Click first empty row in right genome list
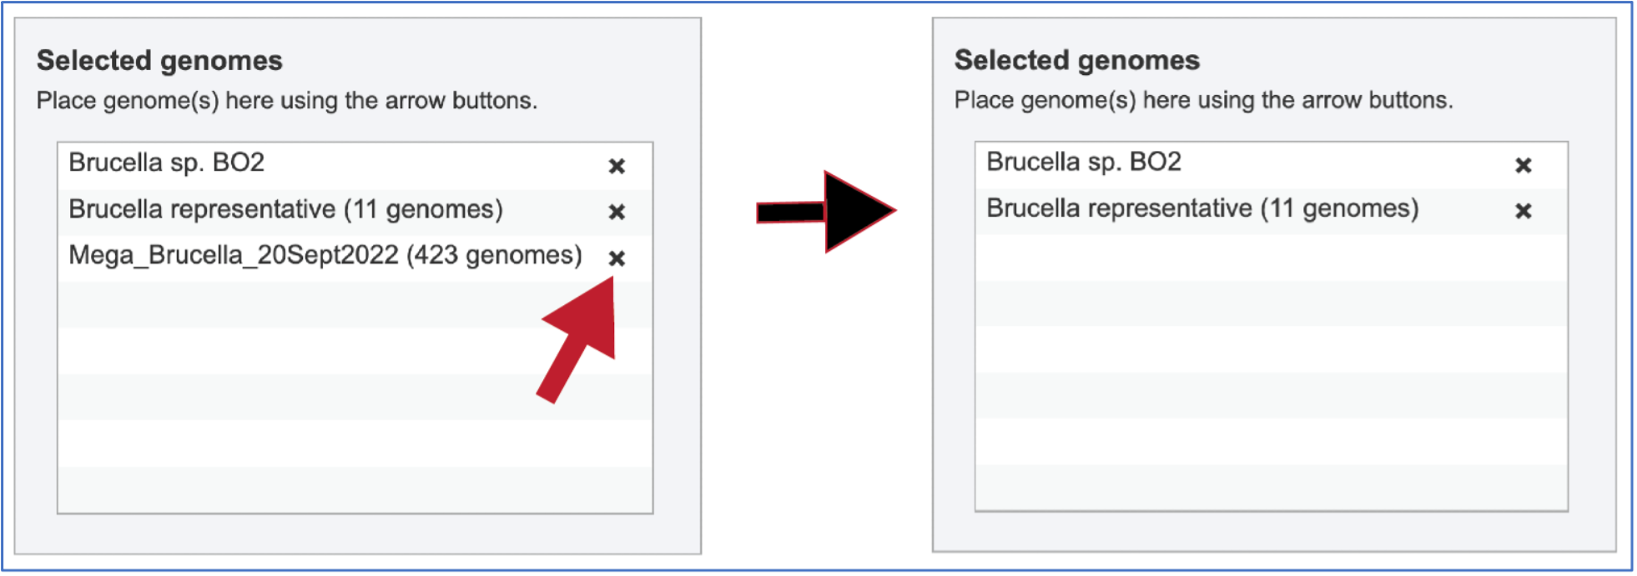Image resolution: width=1637 pixels, height=576 pixels. pos(1272,258)
